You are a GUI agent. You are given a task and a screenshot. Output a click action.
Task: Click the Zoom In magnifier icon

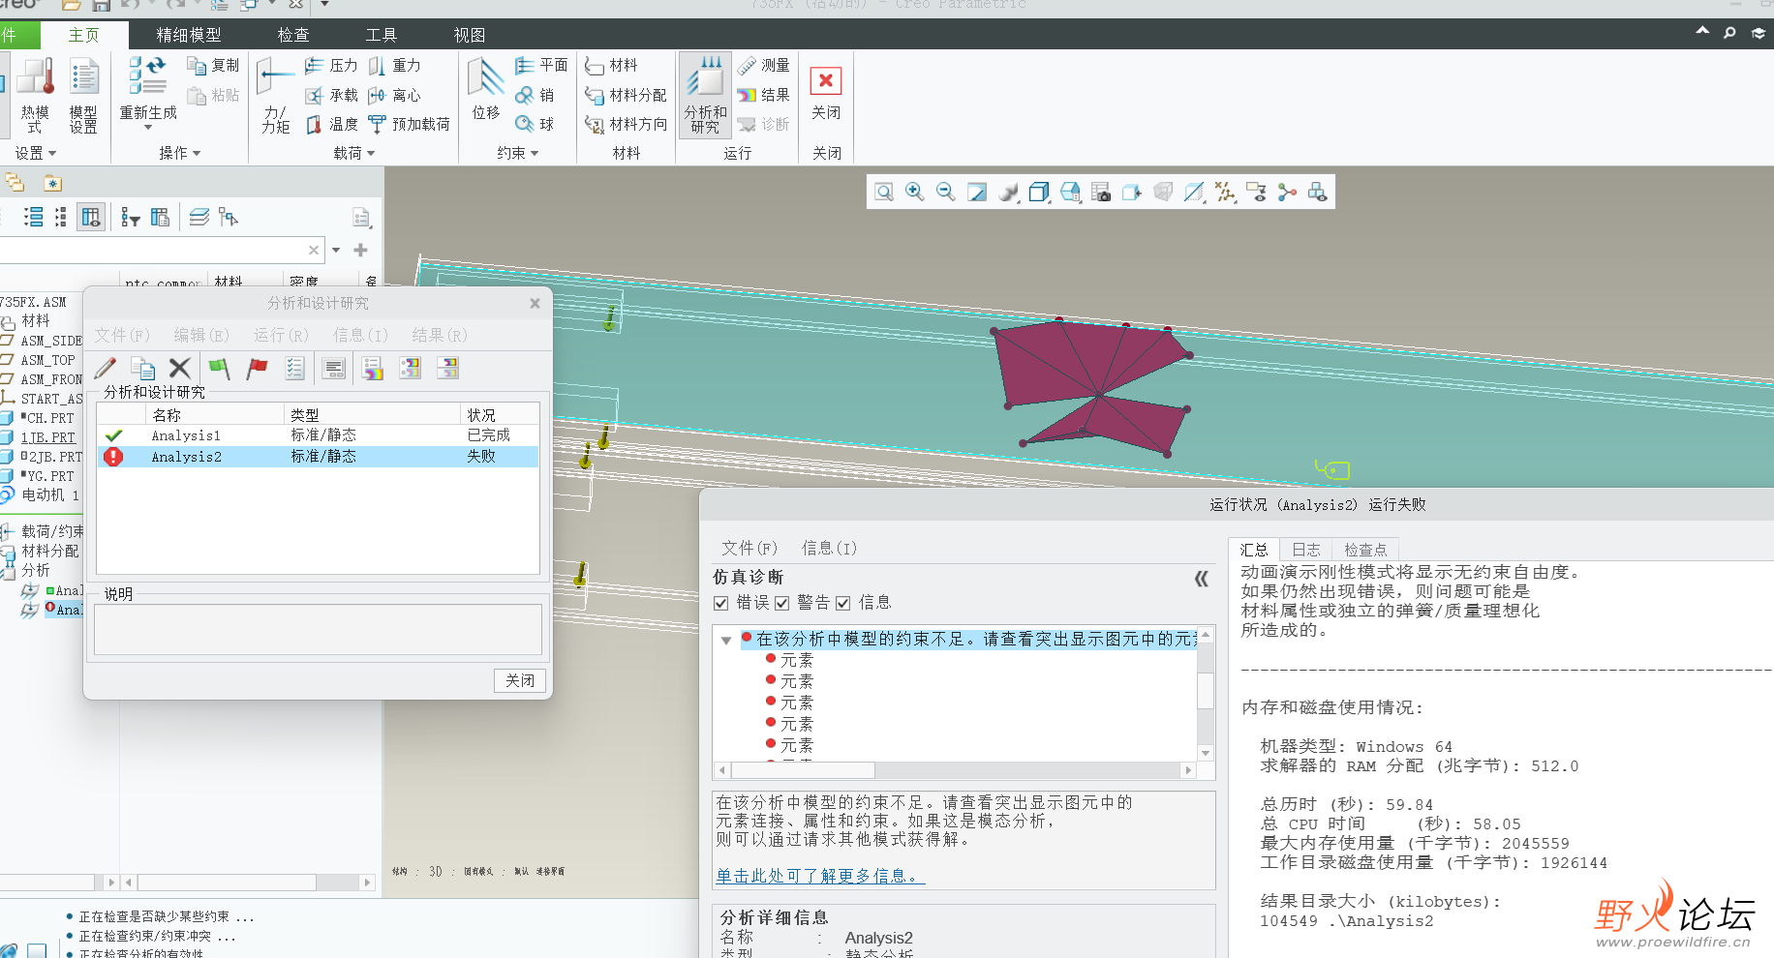click(915, 192)
